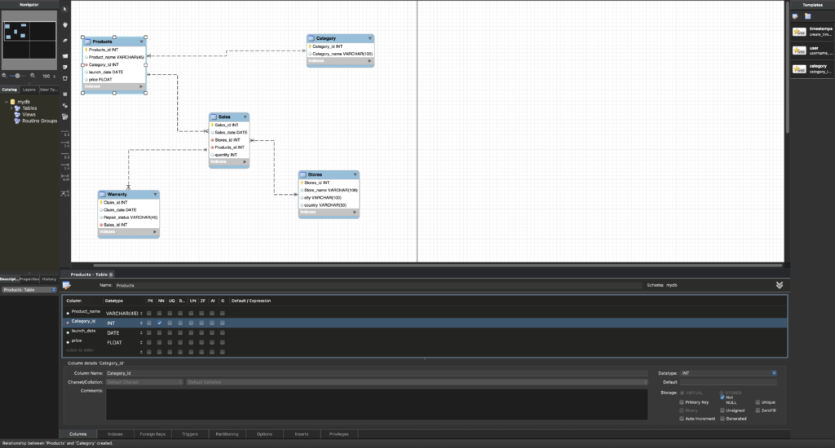Switch to the Layers tab
Viewport: 835px width, 448px height.
(29, 89)
